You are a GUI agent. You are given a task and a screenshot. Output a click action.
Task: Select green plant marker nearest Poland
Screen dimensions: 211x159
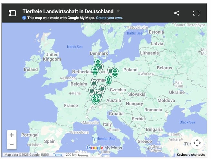115,72
